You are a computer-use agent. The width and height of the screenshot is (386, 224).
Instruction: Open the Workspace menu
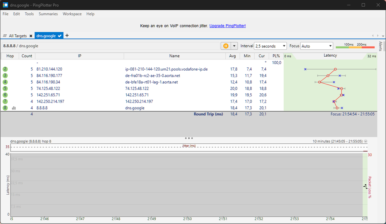click(x=72, y=14)
